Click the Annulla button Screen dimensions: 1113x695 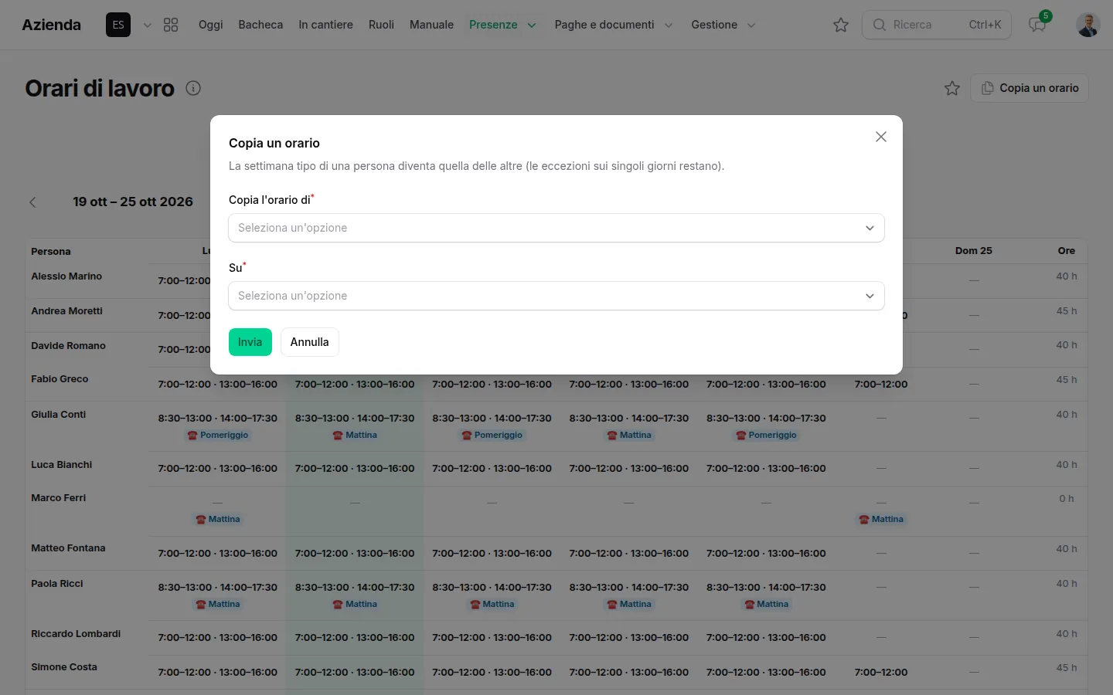point(309,342)
